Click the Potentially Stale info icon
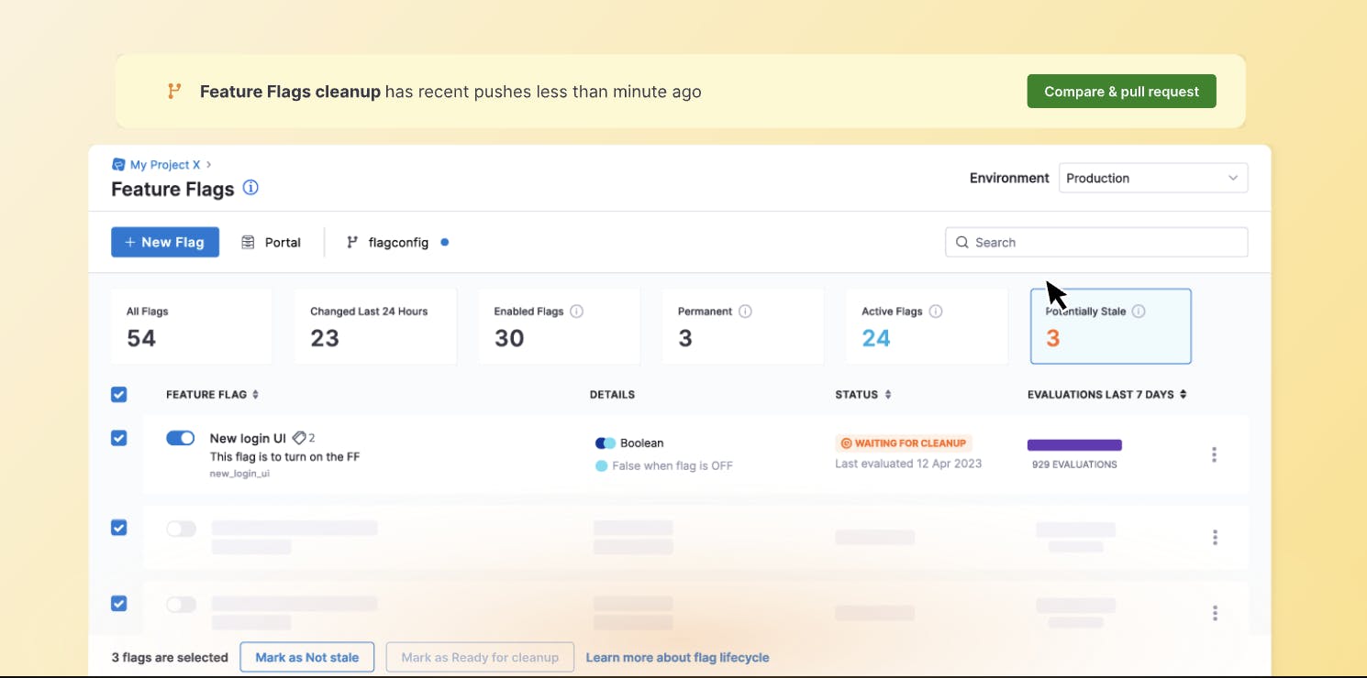 1139,312
